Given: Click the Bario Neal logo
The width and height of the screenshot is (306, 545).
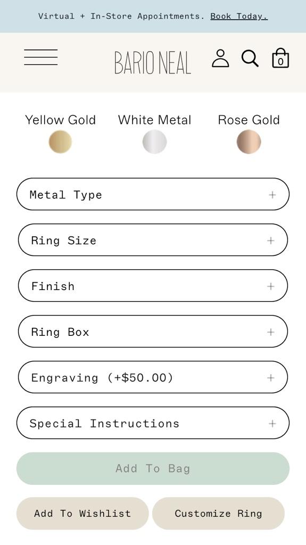Looking at the screenshot, I should [153, 63].
